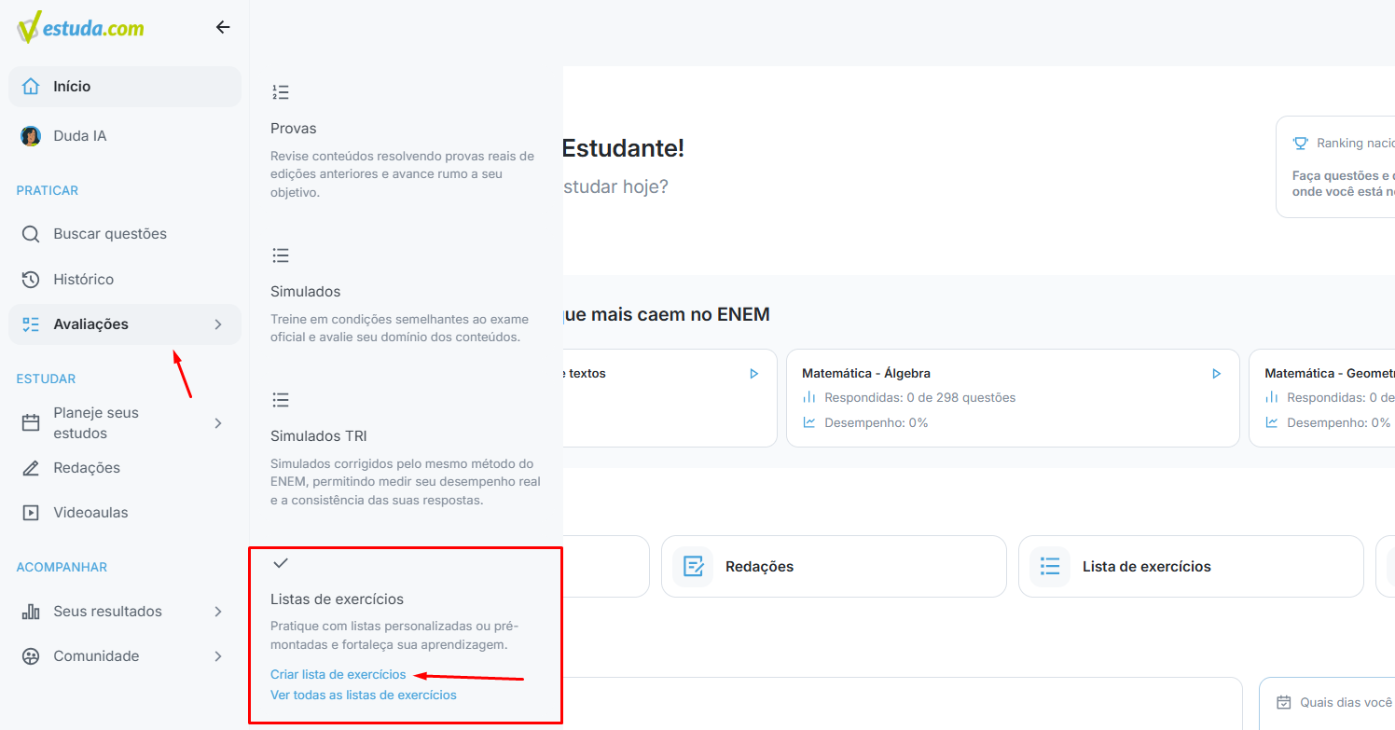Click the estuda.com logo

[x=80, y=27]
